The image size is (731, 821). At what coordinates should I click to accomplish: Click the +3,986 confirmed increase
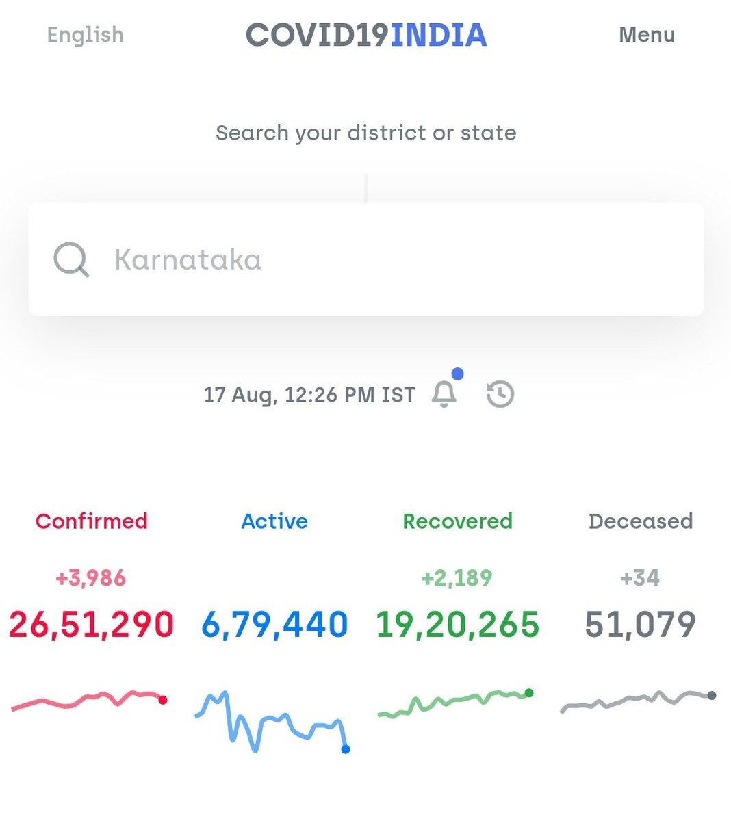(x=91, y=578)
